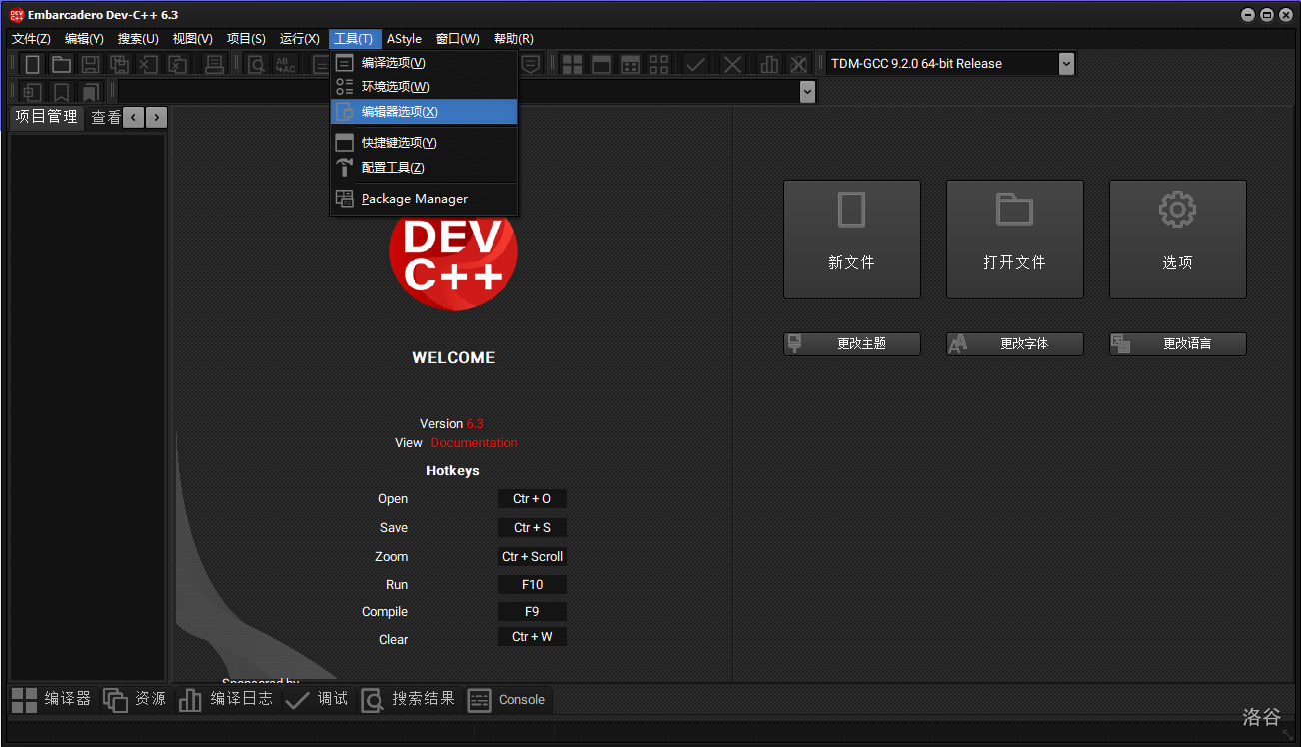Switch to the 项目管理 tab
This screenshot has height=747, width=1301.
point(46,117)
